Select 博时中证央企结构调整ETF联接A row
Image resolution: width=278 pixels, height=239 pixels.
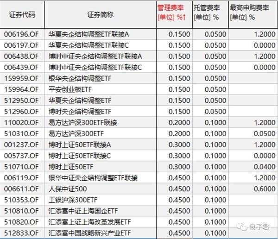(x=139, y=56)
